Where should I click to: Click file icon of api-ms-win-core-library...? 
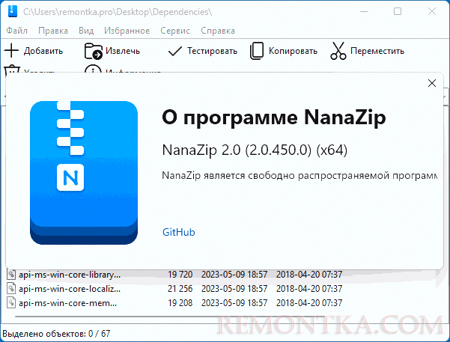(11, 275)
